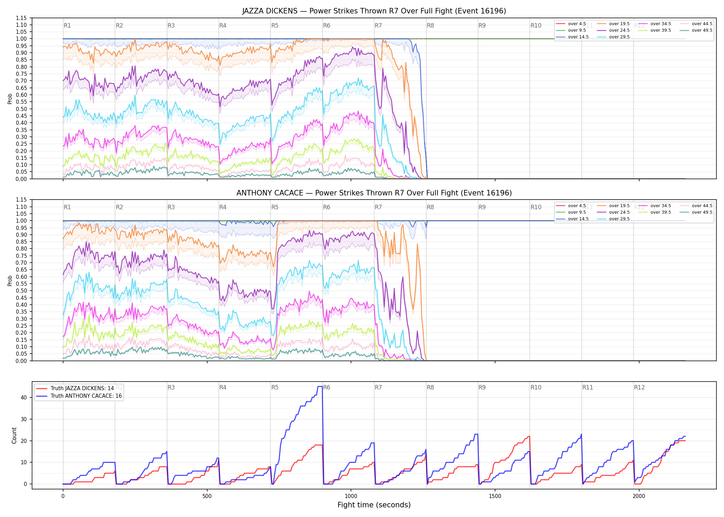Click the R10 marker in the middle chart
This screenshot has height=517, width=724.
point(536,207)
